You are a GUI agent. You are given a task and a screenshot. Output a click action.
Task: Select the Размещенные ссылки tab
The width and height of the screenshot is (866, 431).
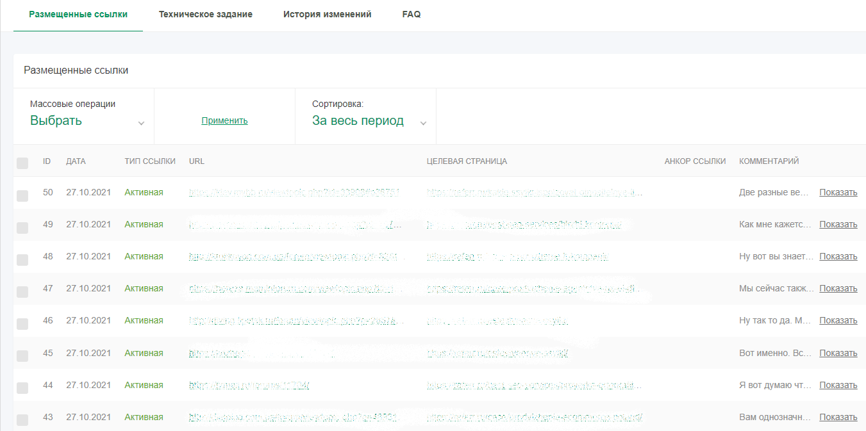point(78,14)
